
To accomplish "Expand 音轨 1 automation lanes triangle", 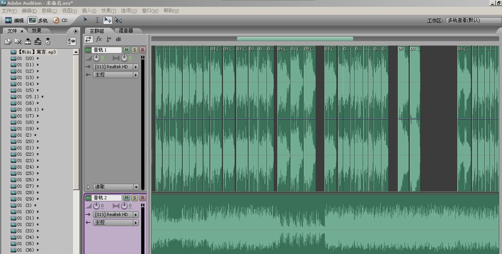I will point(88,187).
